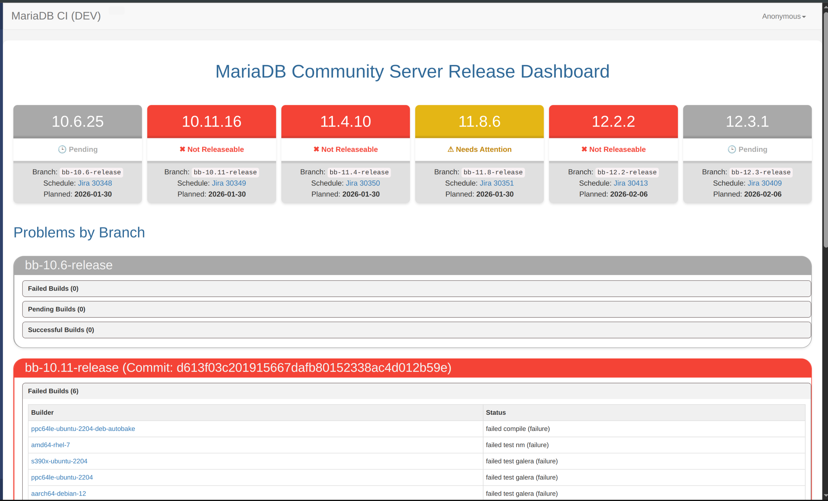The height and width of the screenshot is (501, 828).
Task: Open Jira 30413 schedule link
Action: [x=630, y=183]
